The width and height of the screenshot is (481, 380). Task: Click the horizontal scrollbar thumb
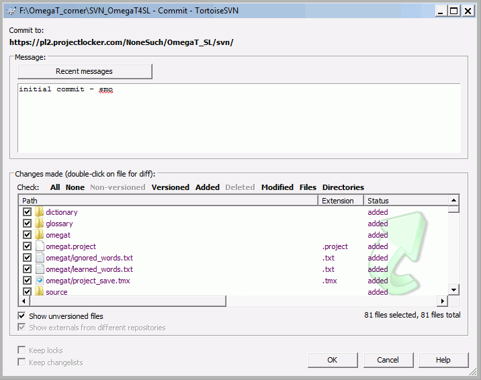click(128, 301)
